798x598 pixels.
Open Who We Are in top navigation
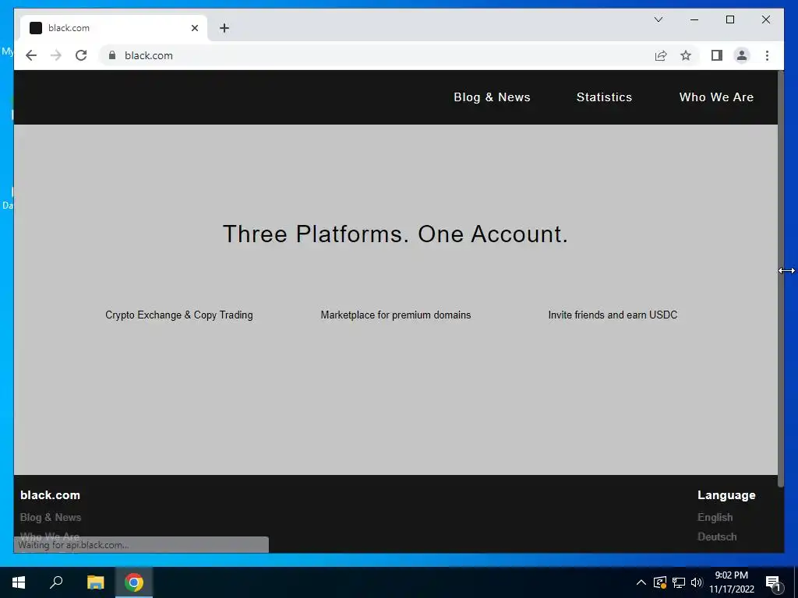pyautogui.click(x=716, y=97)
